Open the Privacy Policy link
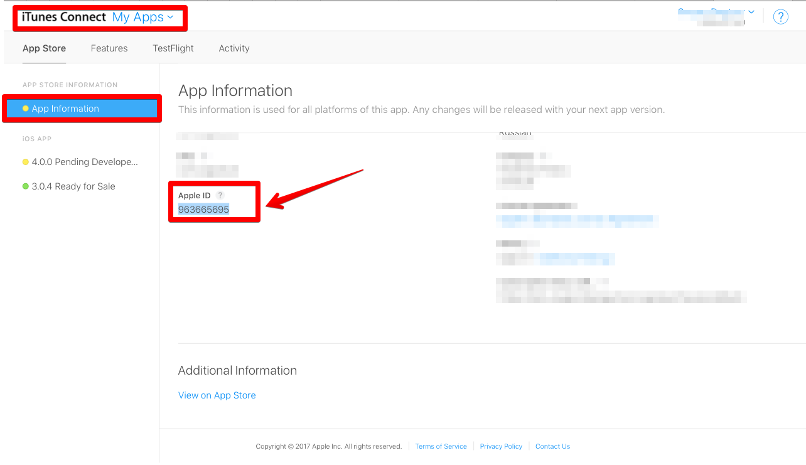The height and width of the screenshot is (465, 806). tap(501, 447)
